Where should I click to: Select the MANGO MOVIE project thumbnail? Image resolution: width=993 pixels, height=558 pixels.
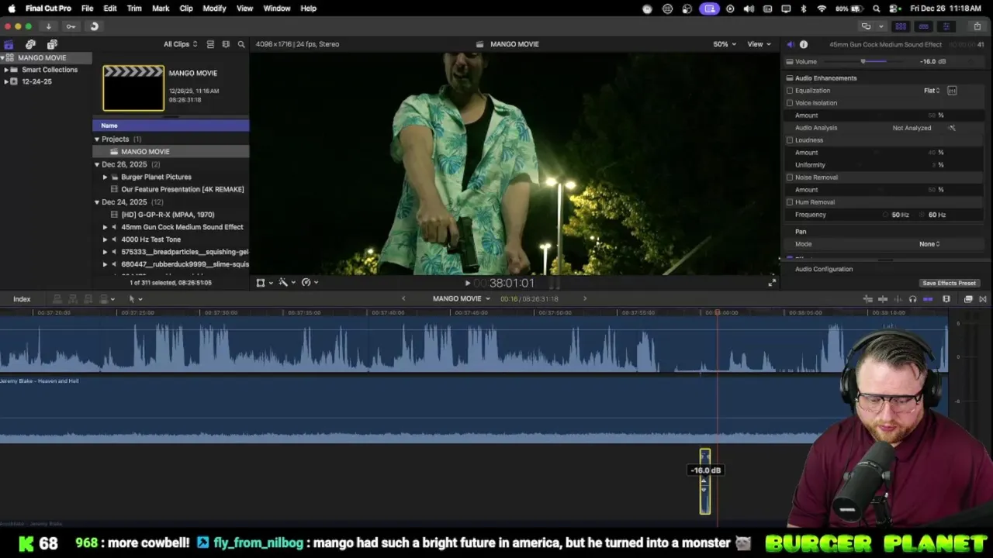coord(133,88)
